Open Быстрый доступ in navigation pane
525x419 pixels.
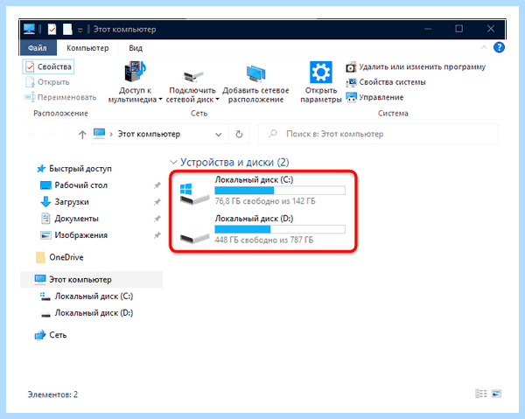point(73,168)
